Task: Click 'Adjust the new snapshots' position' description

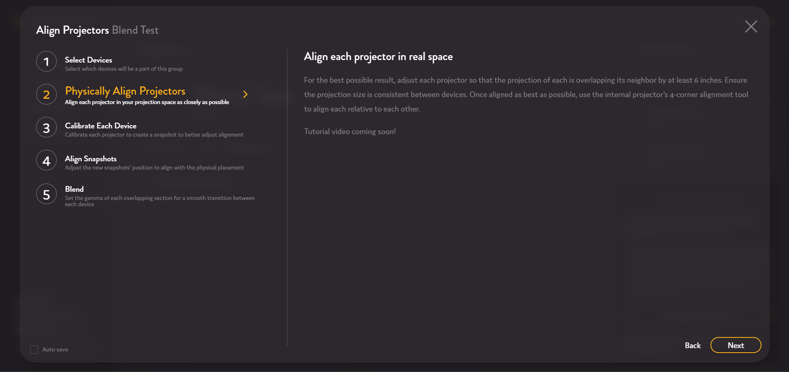Action: click(154, 168)
